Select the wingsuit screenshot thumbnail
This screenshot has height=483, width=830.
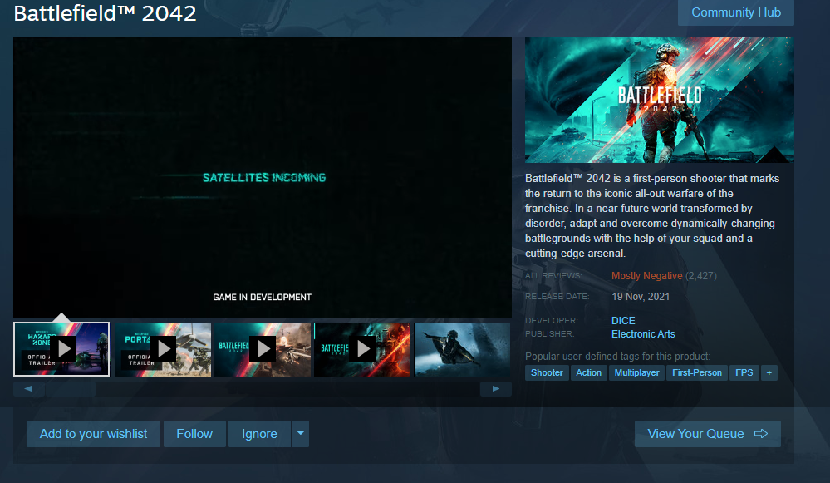(462, 349)
